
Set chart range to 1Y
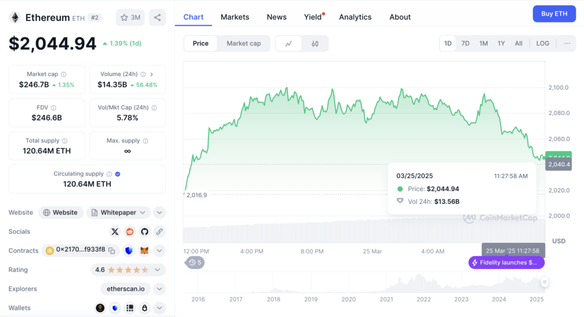tap(501, 43)
